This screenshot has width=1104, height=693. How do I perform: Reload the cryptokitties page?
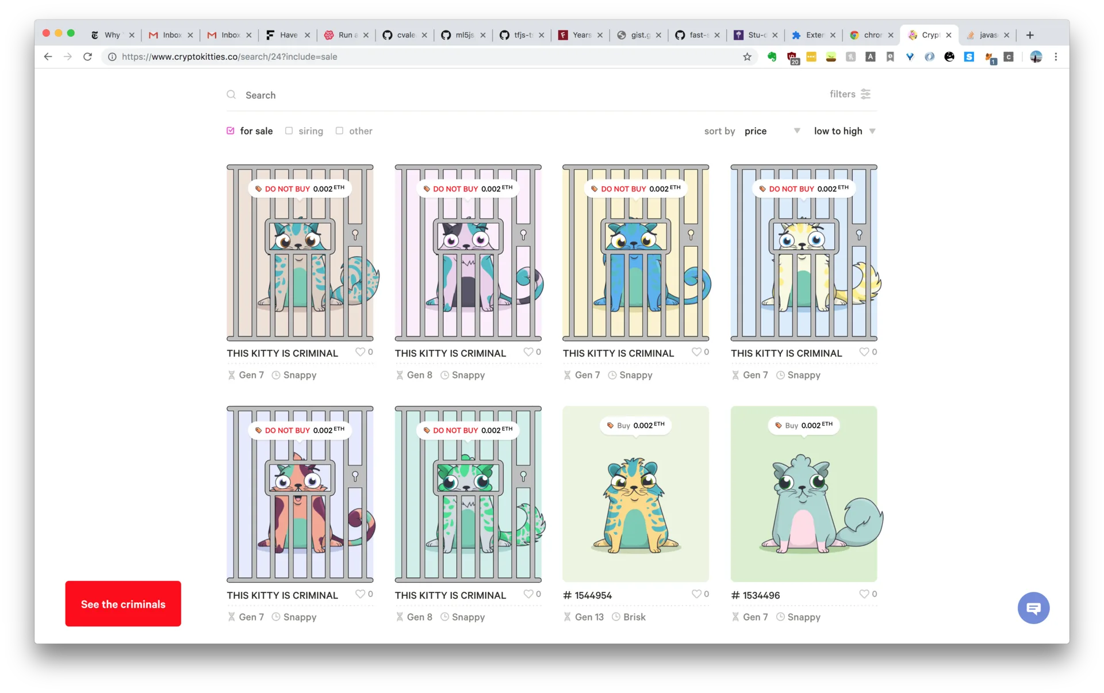[87, 56]
